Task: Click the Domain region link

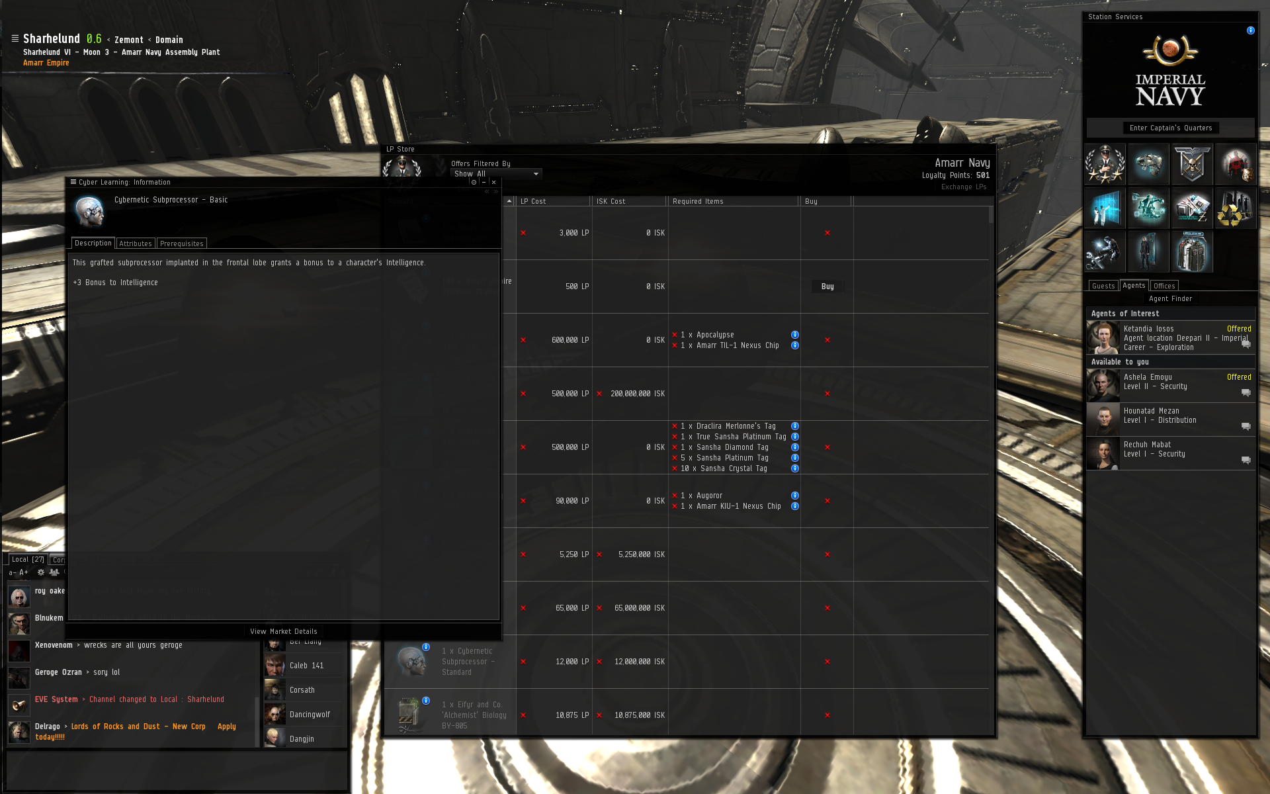Action: coord(169,40)
